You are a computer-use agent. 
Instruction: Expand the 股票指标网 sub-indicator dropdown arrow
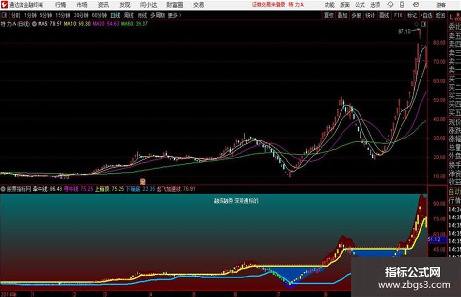(x=3, y=189)
